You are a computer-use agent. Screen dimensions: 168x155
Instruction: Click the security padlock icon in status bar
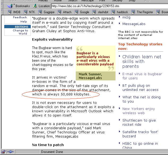[3, 152]
